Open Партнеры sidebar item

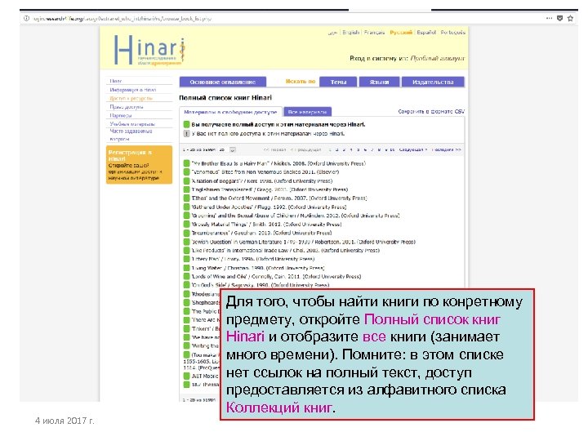pyautogui.click(x=120, y=115)
